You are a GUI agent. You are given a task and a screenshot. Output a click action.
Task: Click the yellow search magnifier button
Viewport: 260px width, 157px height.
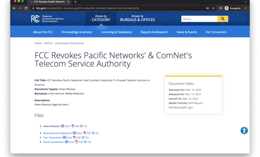tap(223, 19)
